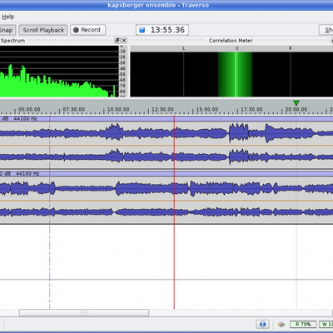The image size is (333, 333).
Task: Click the Correlation Meter title
Action: pos(231,41)
